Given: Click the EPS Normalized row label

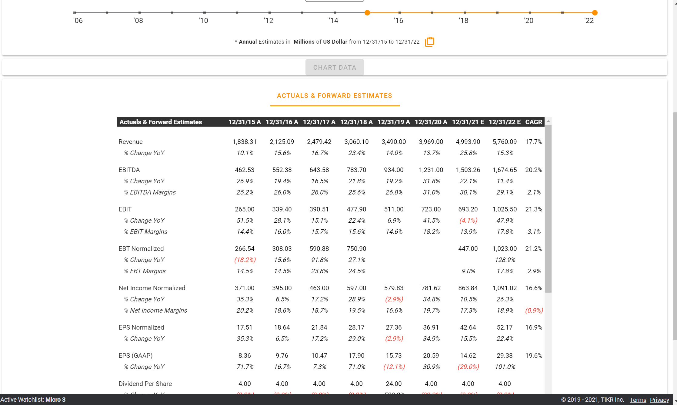Looking at the screenshot, I should [x=141, y=327].
